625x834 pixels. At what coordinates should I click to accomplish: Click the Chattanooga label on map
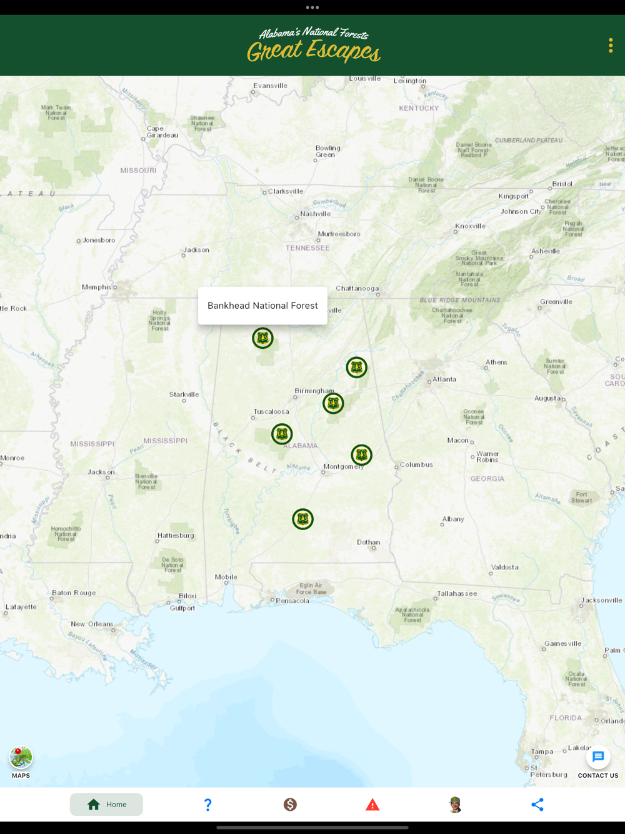357,289
